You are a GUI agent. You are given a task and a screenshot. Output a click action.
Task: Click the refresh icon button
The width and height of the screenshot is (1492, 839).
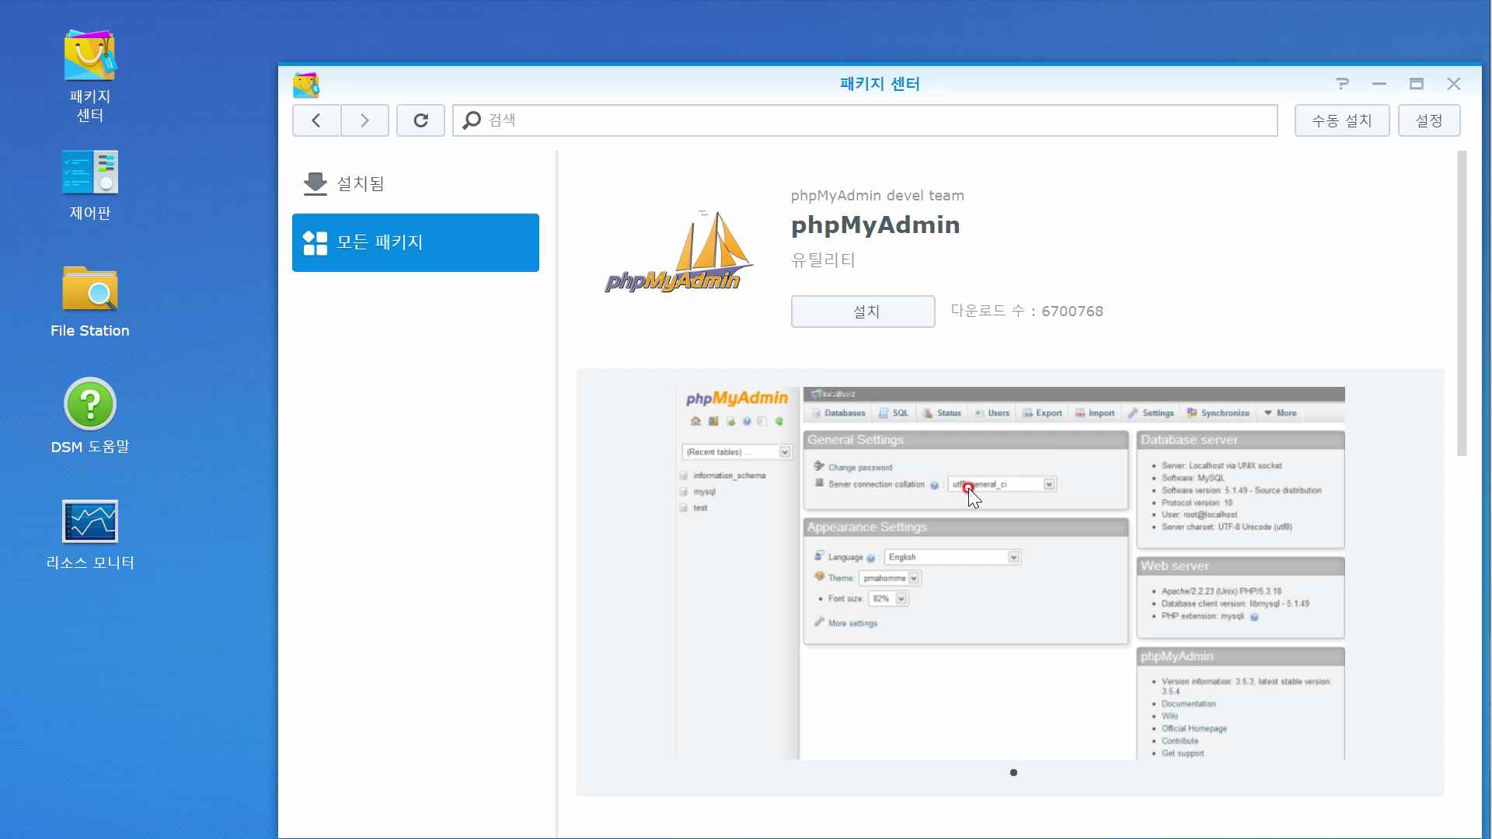tap(420, 120)
